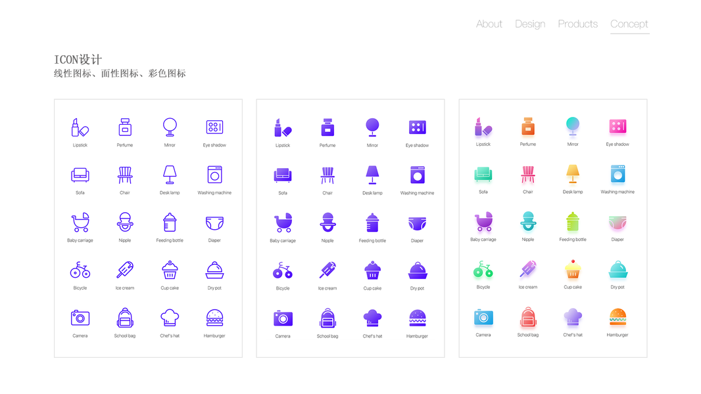The height and width of the screenshot is (394, 701).
Task: Click the green Sofa icon
Action: (x=483, y=175)
